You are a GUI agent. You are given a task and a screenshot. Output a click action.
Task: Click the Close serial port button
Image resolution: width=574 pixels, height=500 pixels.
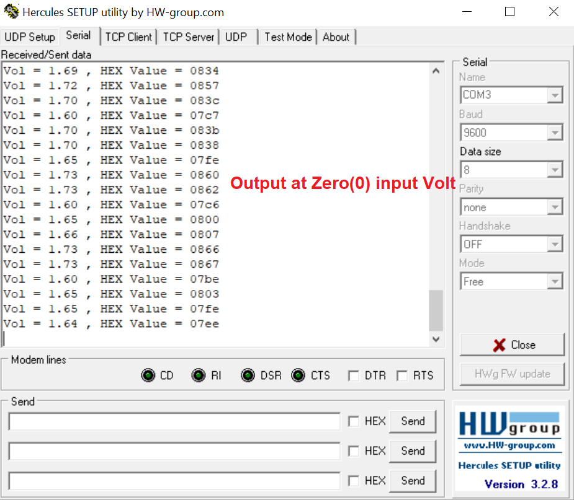(512, 344)
